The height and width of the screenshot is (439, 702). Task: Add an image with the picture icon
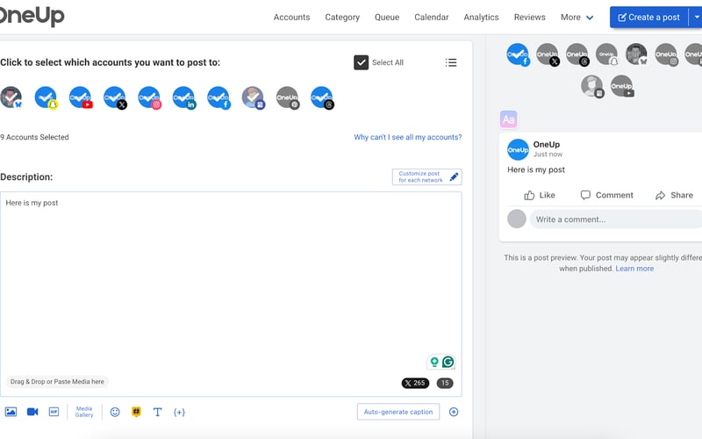[11, 412]
